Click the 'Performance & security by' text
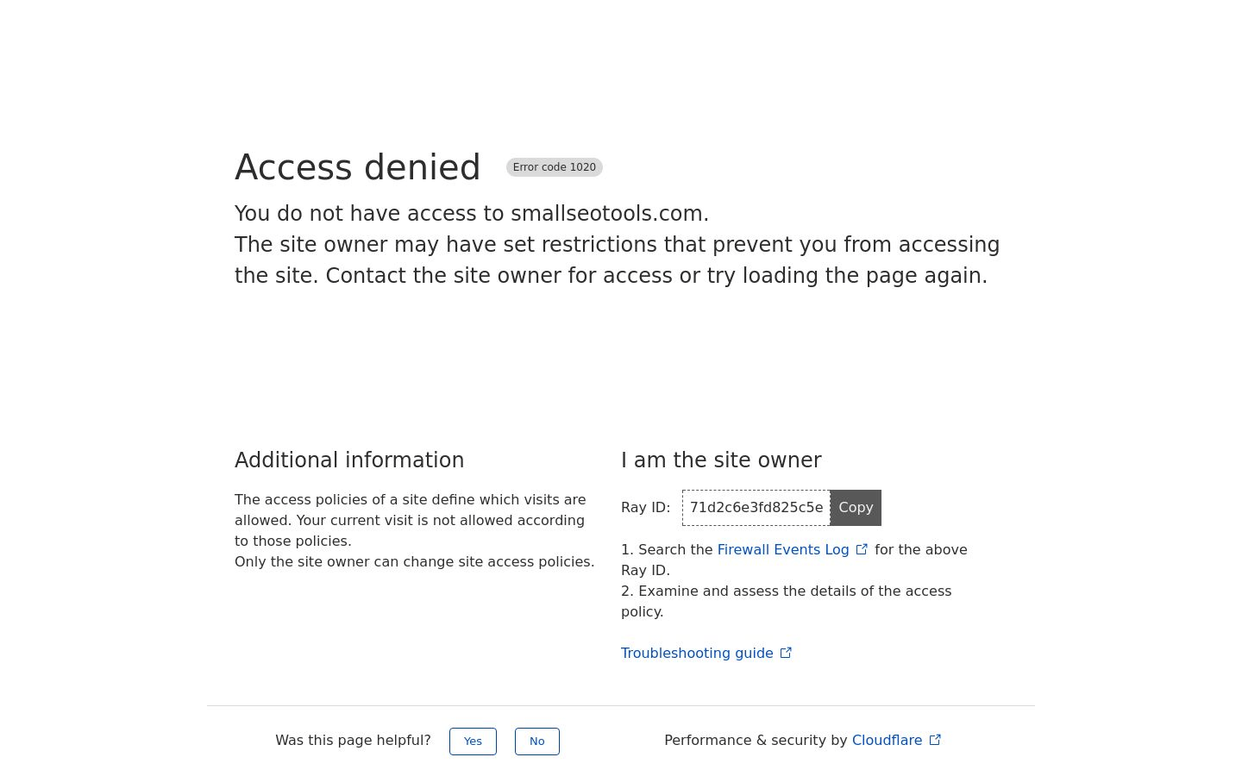 [756, 741]
